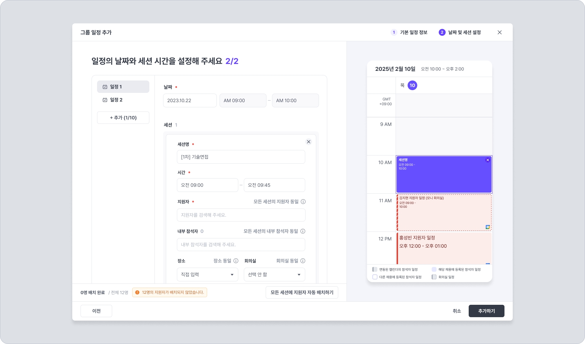This screenshot has width=585, height=344.
Task: Click the Google Calendar icon on 김지현 event
Action: tap(488, 227)
